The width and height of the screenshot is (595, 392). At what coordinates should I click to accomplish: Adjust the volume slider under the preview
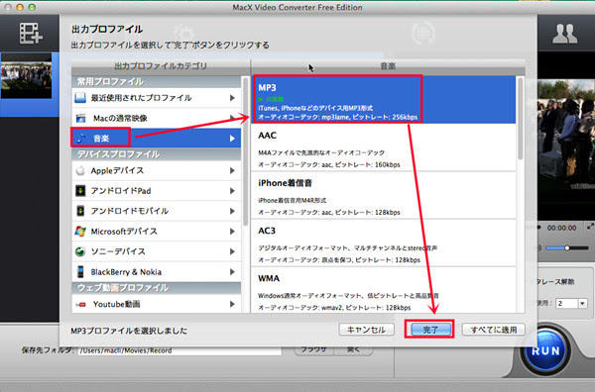[x=566, y=248]
